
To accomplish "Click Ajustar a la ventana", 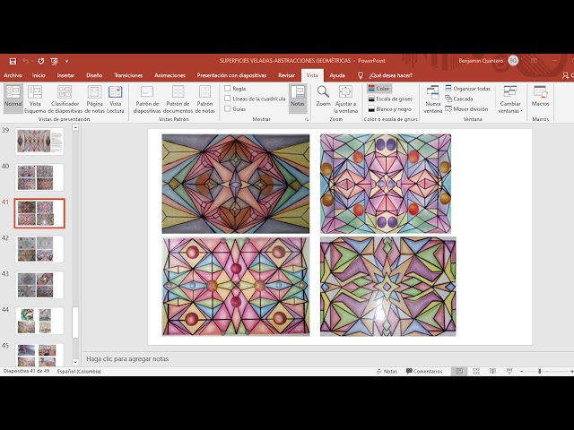I will [346, 99].
